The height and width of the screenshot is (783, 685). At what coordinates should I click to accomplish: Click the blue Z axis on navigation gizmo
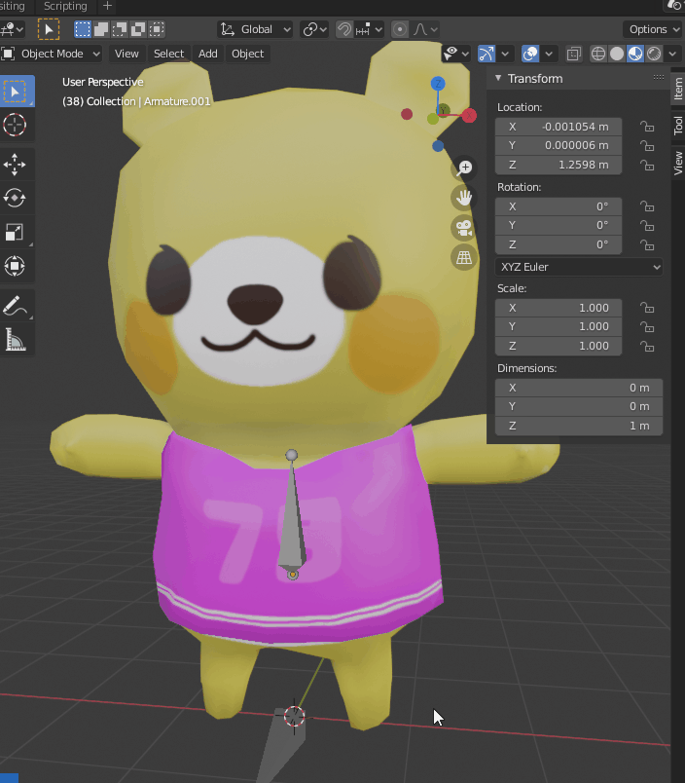click(438, 84)
